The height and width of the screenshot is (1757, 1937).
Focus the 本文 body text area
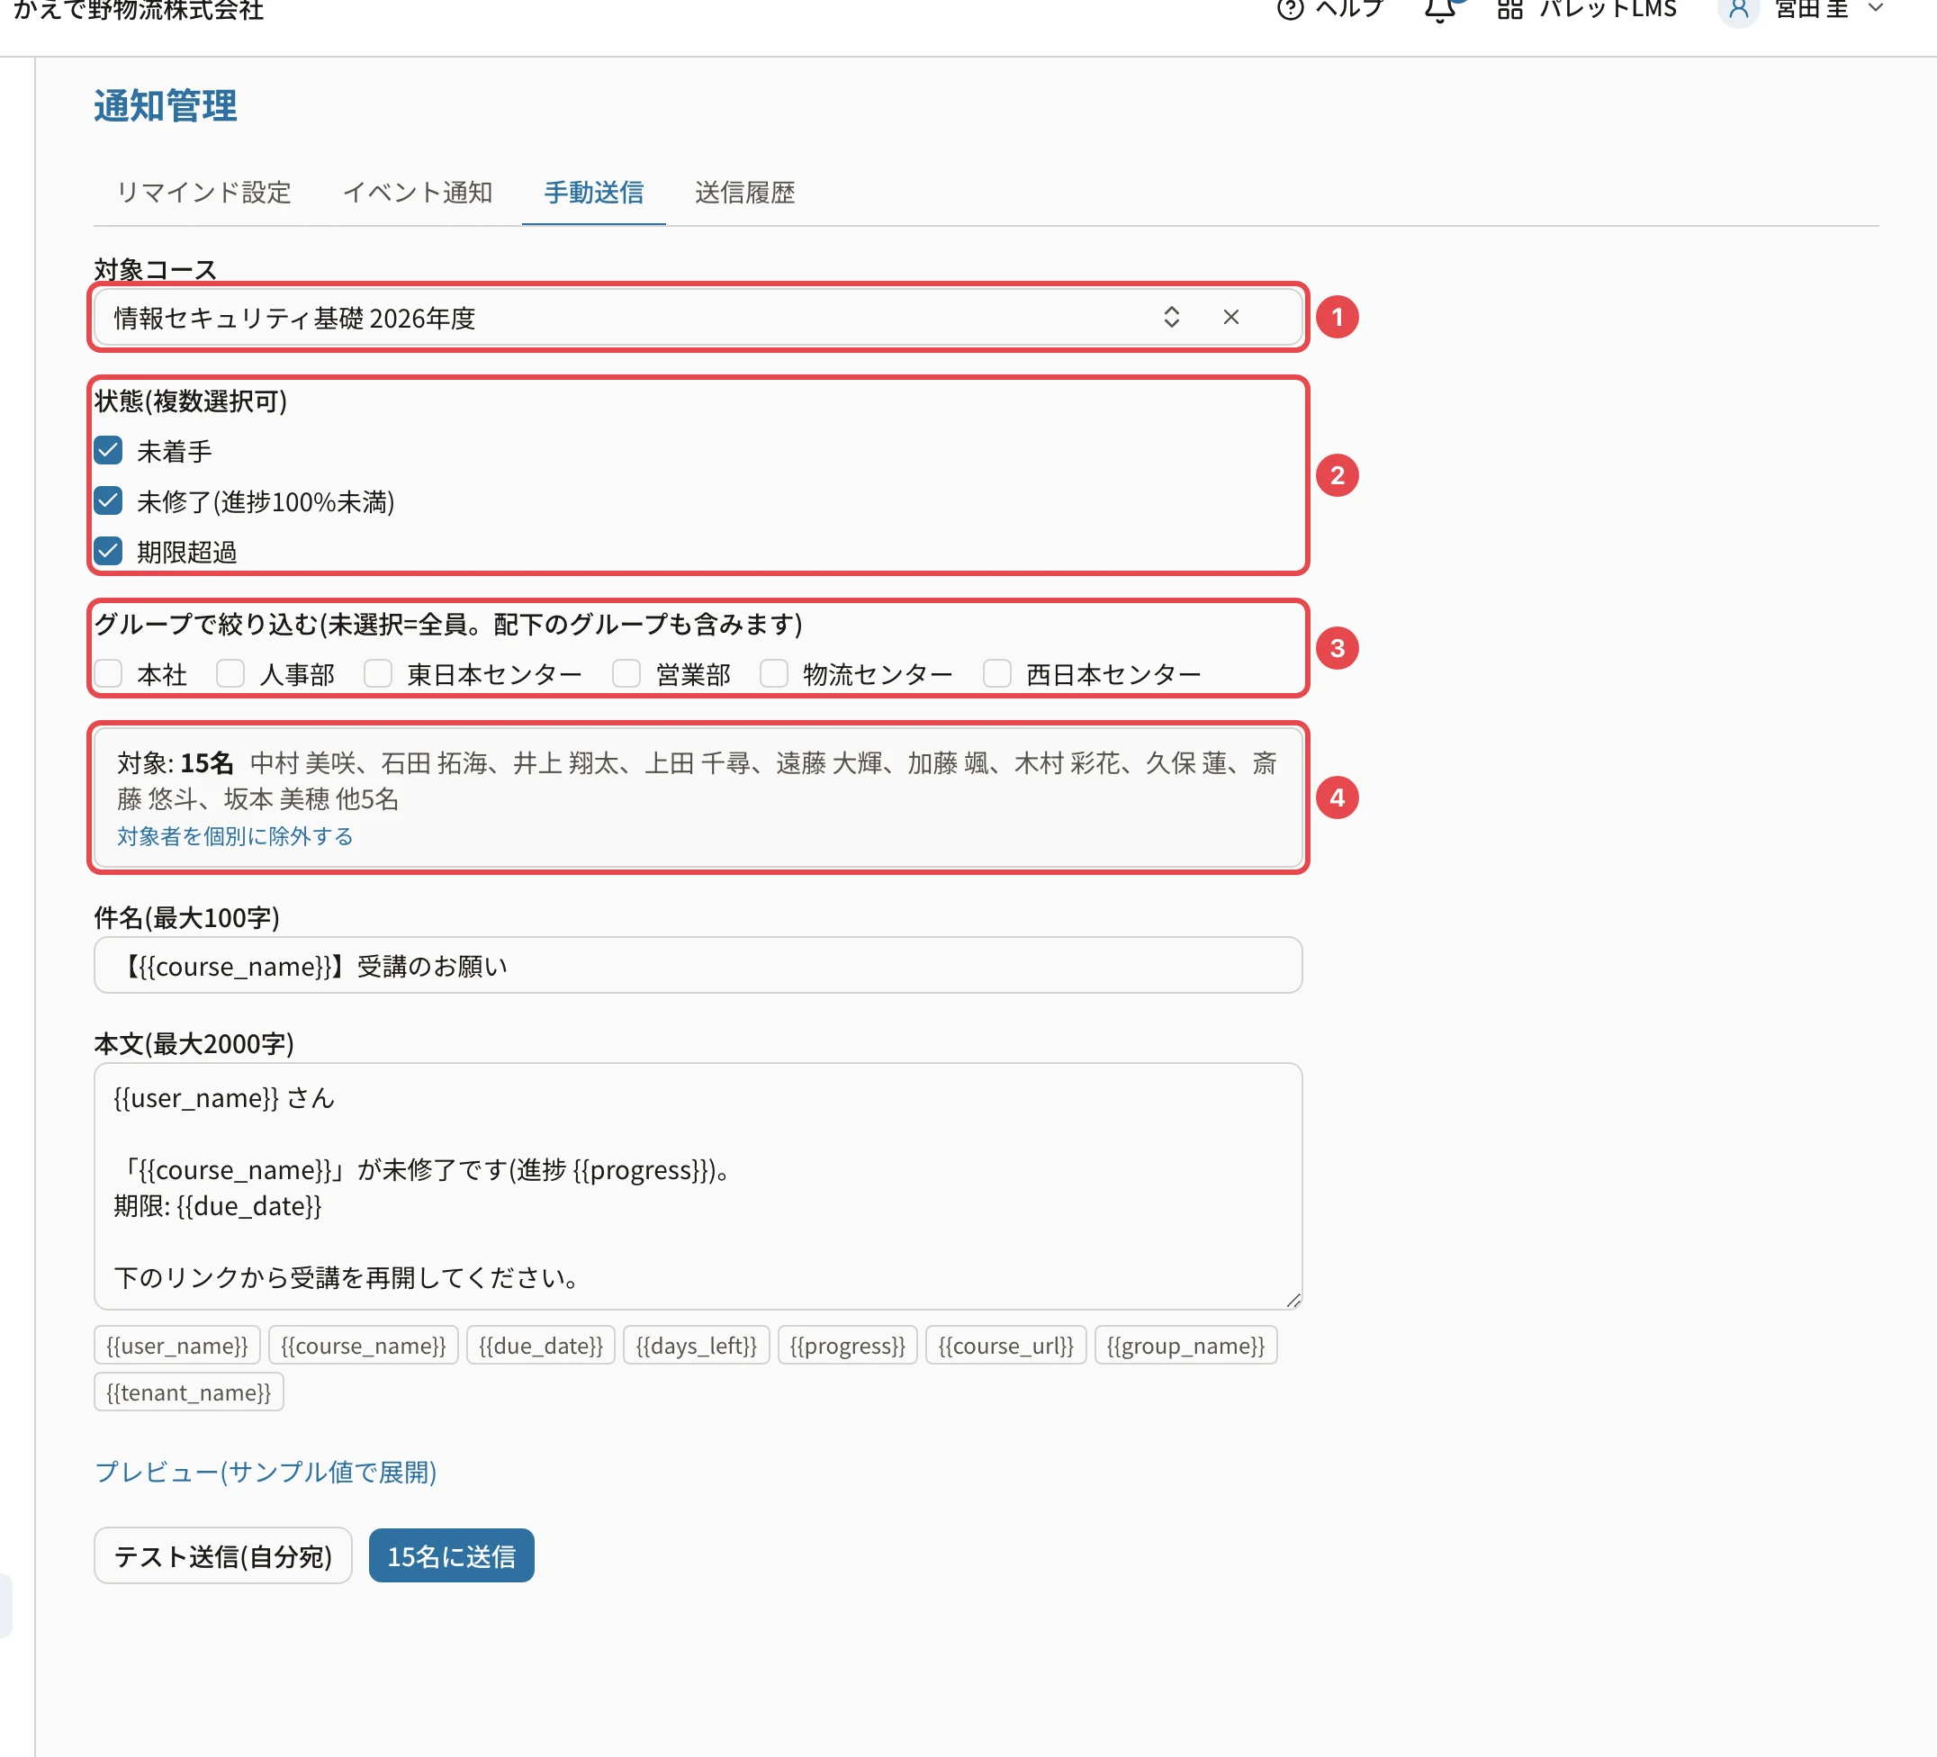point(698,1186)
